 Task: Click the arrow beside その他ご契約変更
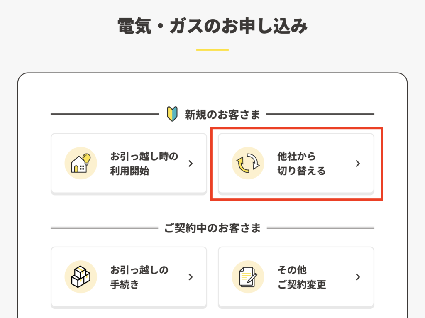click(x=358, y=277)
